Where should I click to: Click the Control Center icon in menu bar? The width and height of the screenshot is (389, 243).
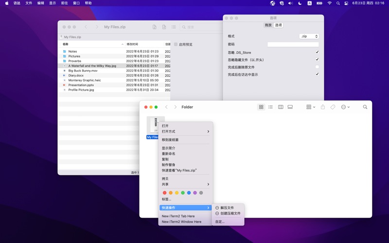coord(346,3)
